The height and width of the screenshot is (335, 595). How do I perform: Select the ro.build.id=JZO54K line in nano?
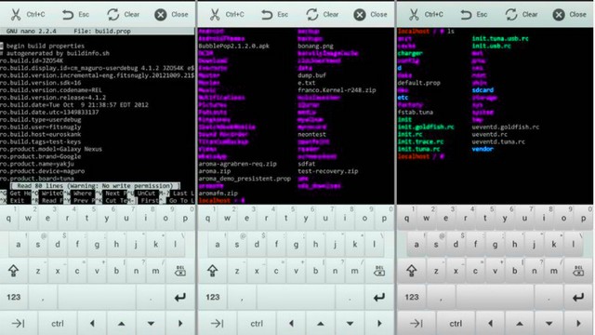click(32, 60)
